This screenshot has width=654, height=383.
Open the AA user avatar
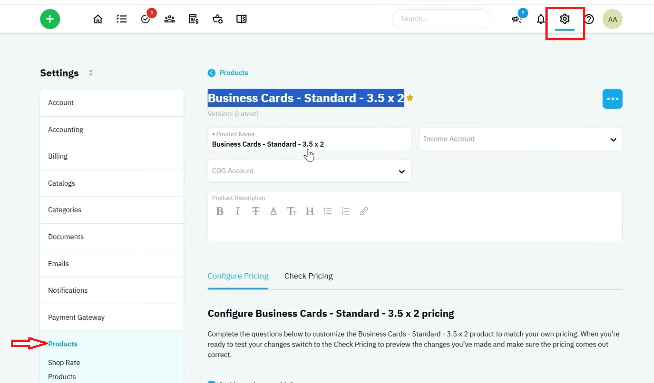(612, 19)
